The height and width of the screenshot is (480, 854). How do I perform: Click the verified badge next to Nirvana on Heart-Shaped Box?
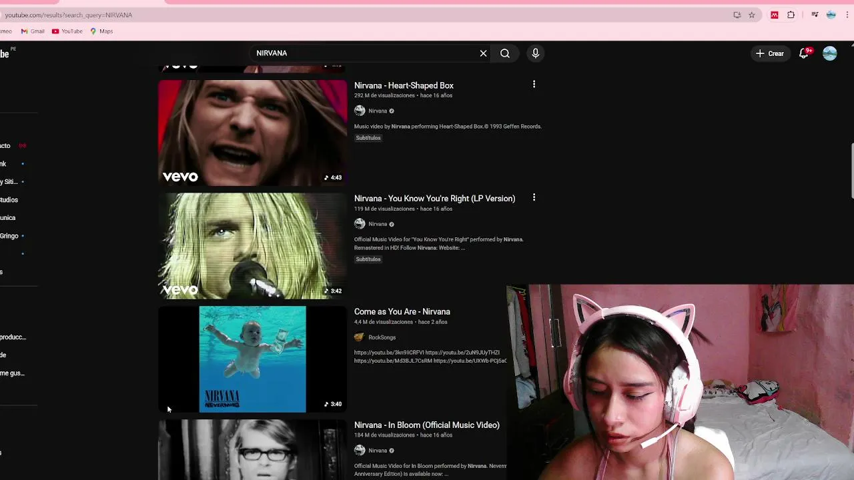392,111
